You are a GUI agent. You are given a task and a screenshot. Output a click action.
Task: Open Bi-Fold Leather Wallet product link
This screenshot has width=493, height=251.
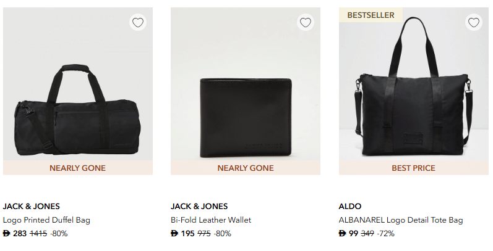click(211, 220)
